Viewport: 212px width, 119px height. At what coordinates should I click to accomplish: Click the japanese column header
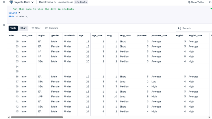click(x=142, y=35)
